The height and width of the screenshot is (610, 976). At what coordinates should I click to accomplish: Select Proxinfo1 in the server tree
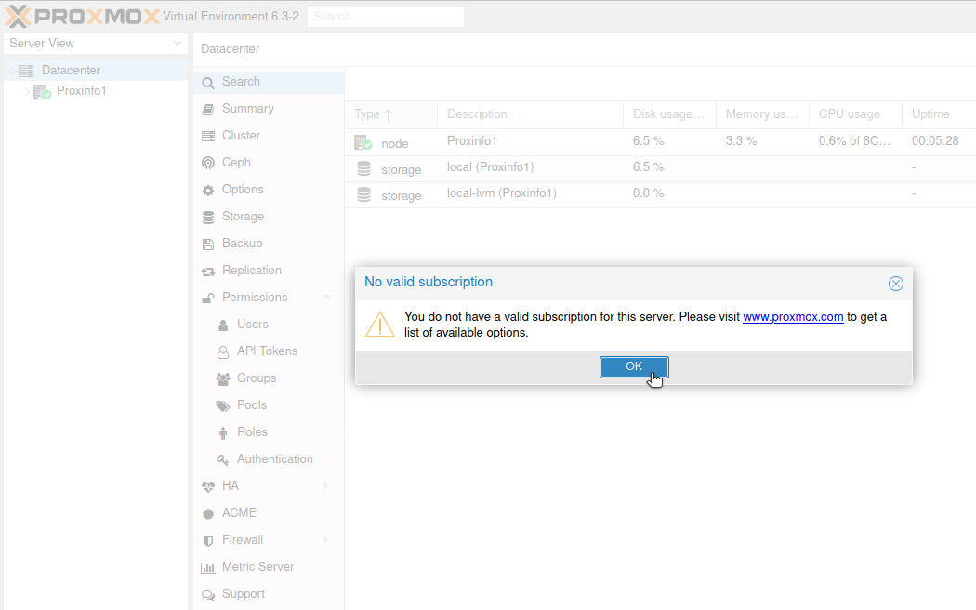(82, 91)
